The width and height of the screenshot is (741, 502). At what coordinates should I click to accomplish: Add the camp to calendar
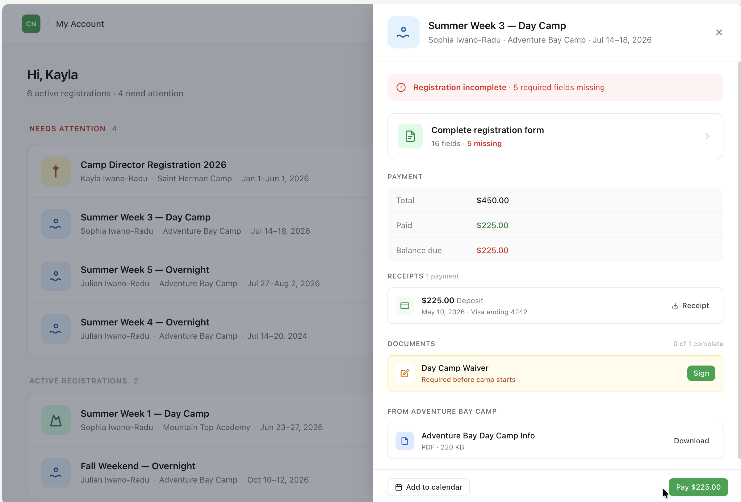[428, 487]
